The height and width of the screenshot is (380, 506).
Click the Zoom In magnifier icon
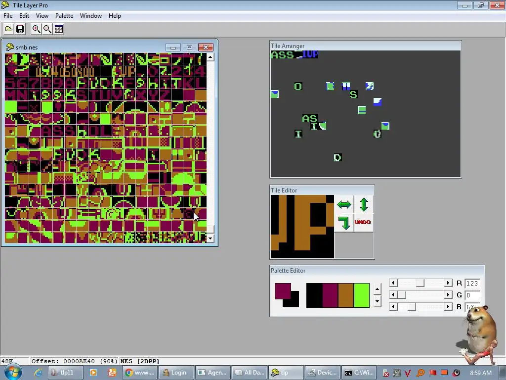(36, 29)
